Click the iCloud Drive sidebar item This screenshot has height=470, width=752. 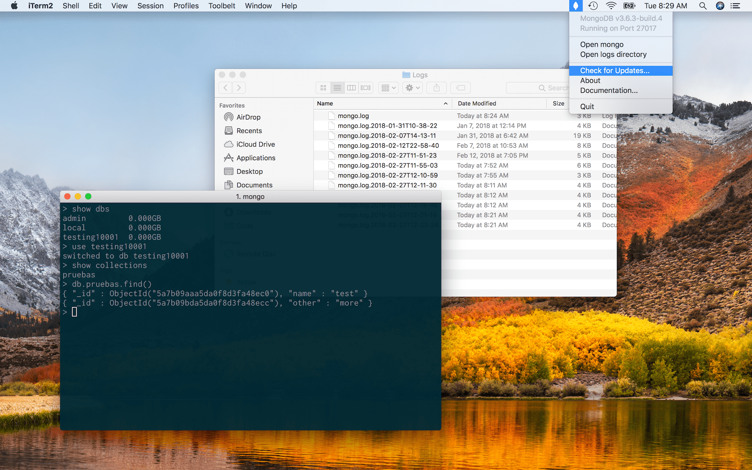pos(255,144)
